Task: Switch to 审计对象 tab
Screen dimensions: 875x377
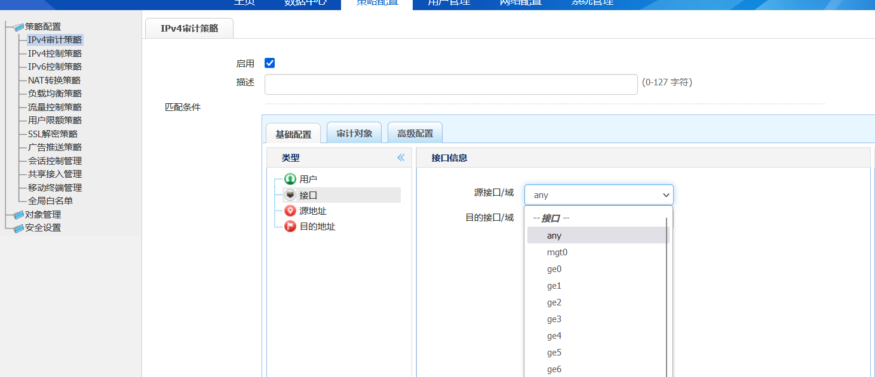Action: (x=354, y=132)
